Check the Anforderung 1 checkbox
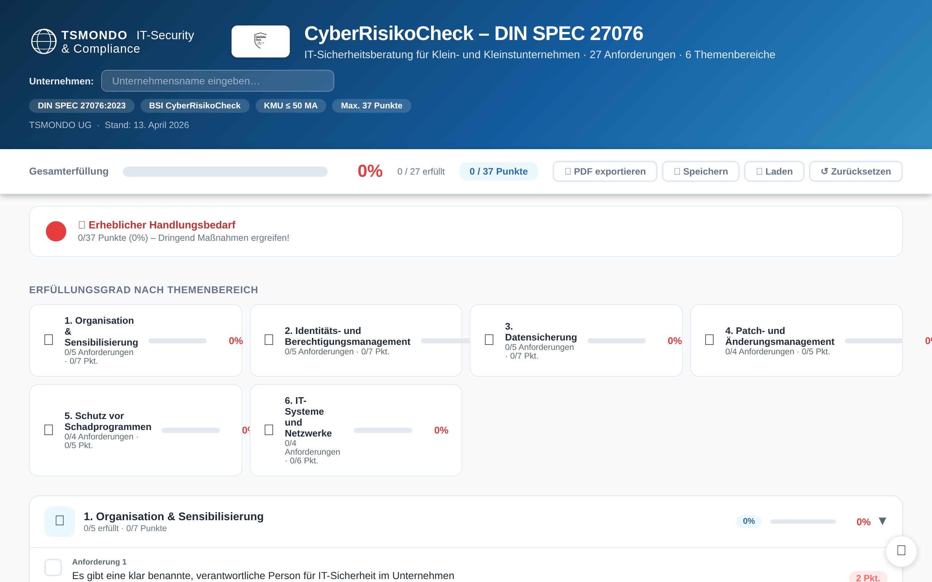Image resolution: width=932 pixels, height=582 pixels. (53, 567)
